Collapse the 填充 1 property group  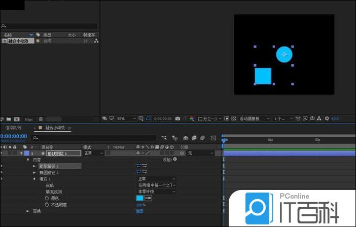pos(34,179)
